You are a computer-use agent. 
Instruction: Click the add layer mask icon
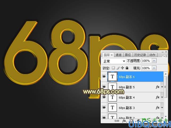click(x=131, y=121)
